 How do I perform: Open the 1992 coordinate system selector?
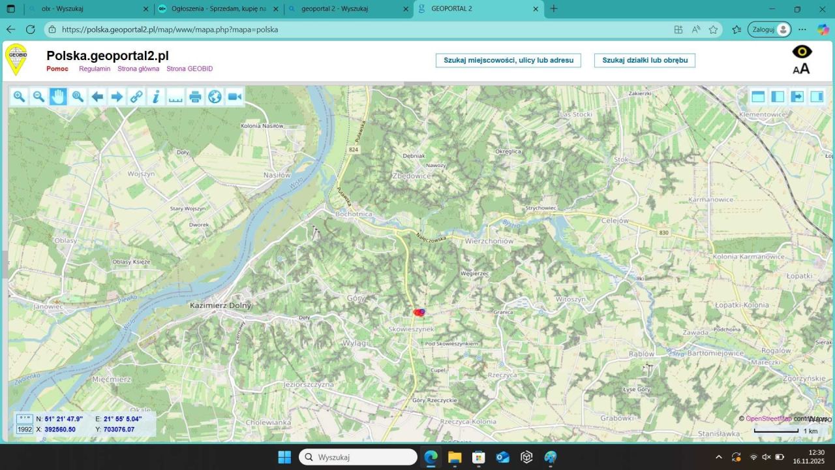[24, 430]
